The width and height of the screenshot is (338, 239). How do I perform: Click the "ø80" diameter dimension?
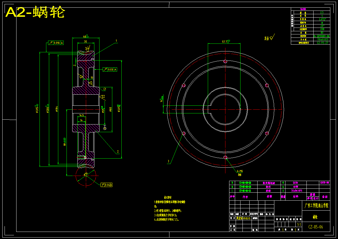coord(110,109)
